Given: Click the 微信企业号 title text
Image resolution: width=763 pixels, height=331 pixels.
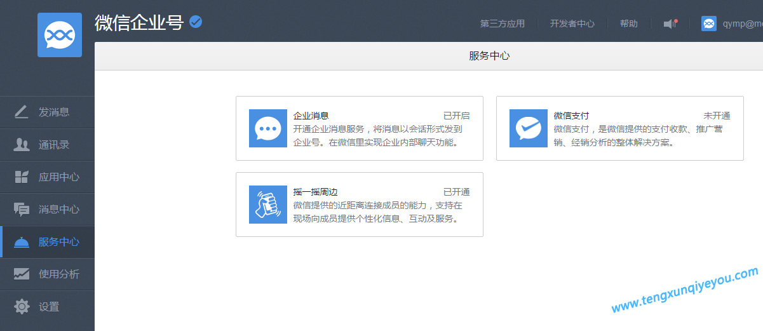Looking at the screenshot, I should pyautogui.click(x=139, y=23).
